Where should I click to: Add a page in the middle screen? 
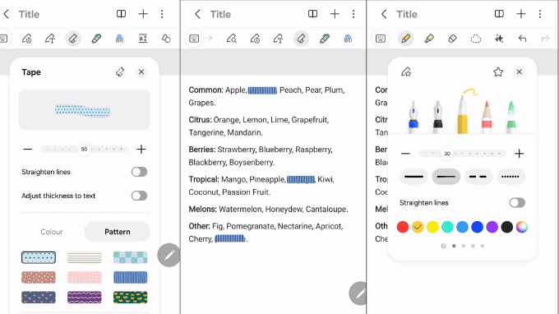pos(335,14)
